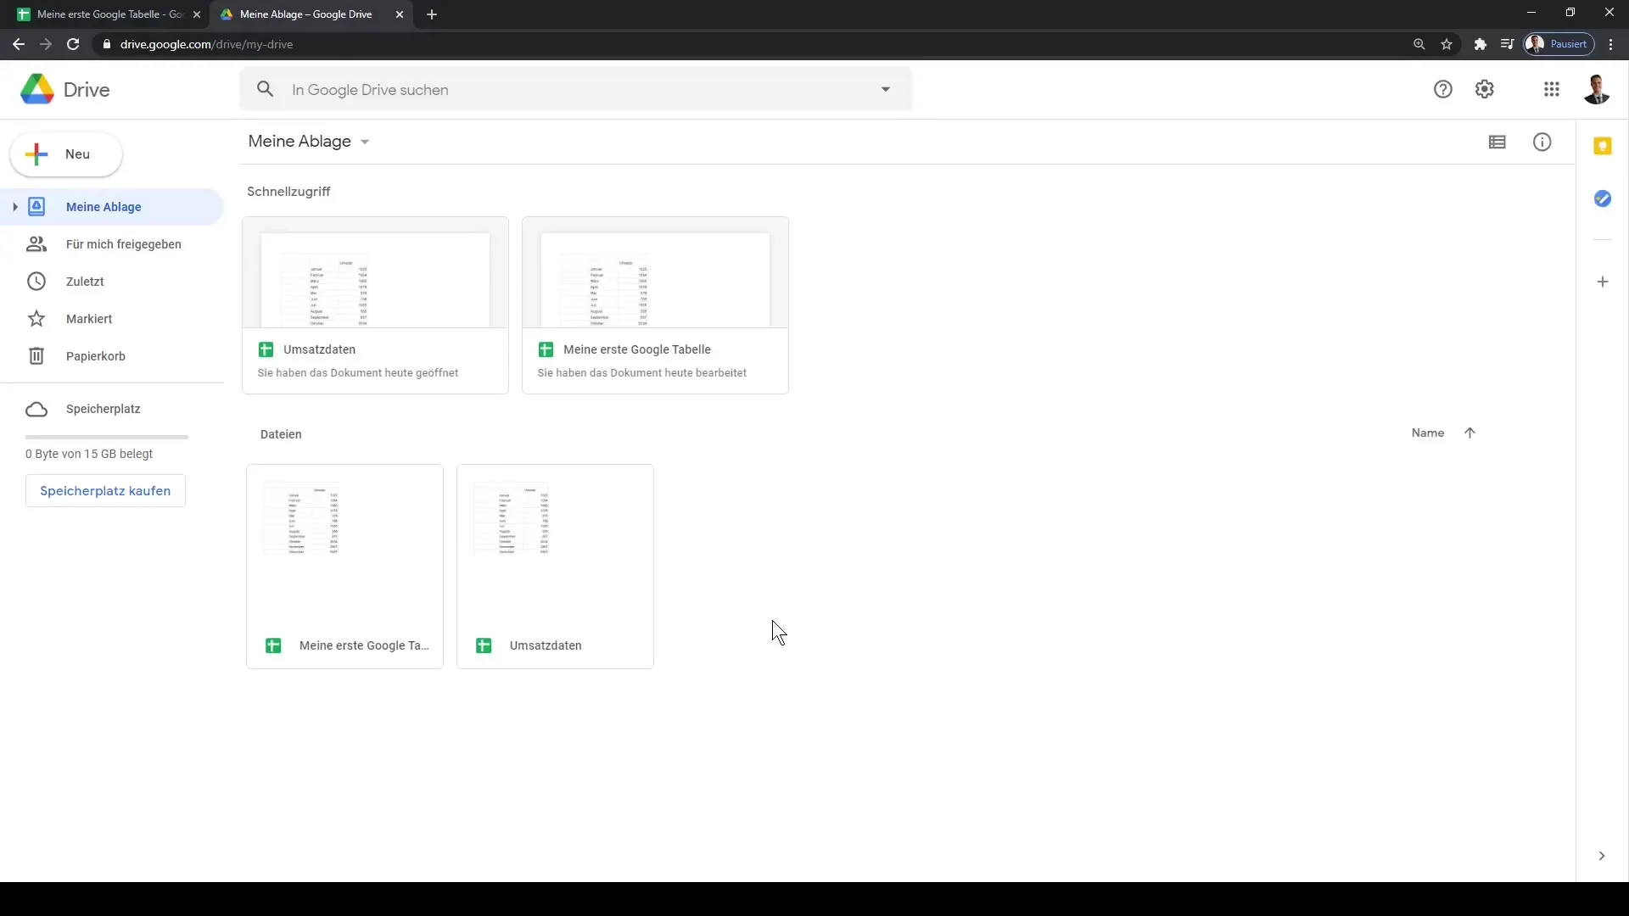Go forward in browser
This screenshot has height=916, width=1629.
(x=46, y=44)
